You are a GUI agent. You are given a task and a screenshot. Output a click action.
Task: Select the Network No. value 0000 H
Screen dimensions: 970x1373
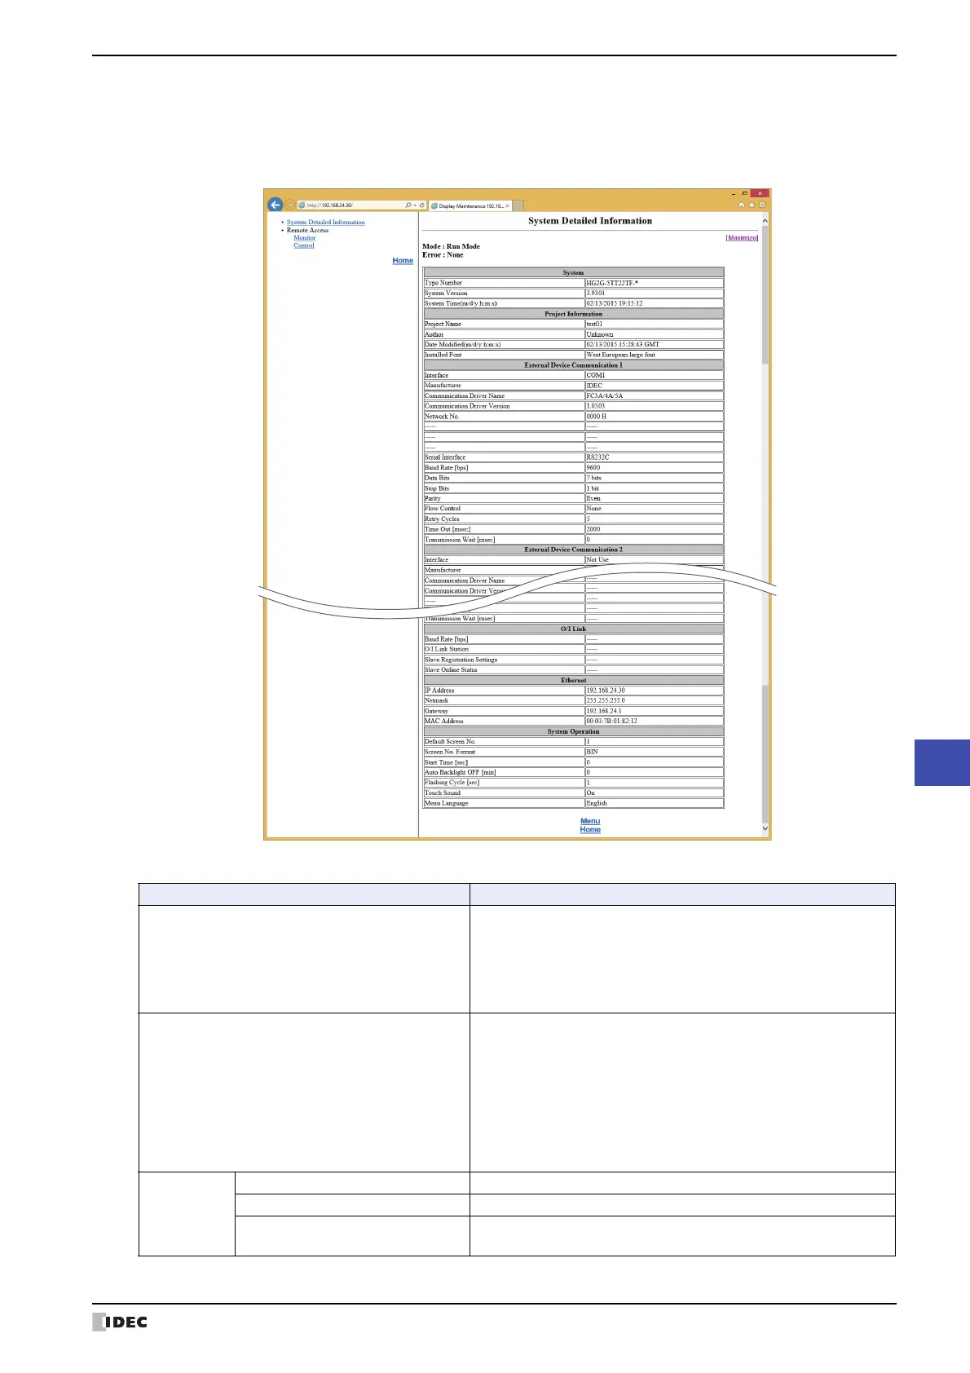597,417
